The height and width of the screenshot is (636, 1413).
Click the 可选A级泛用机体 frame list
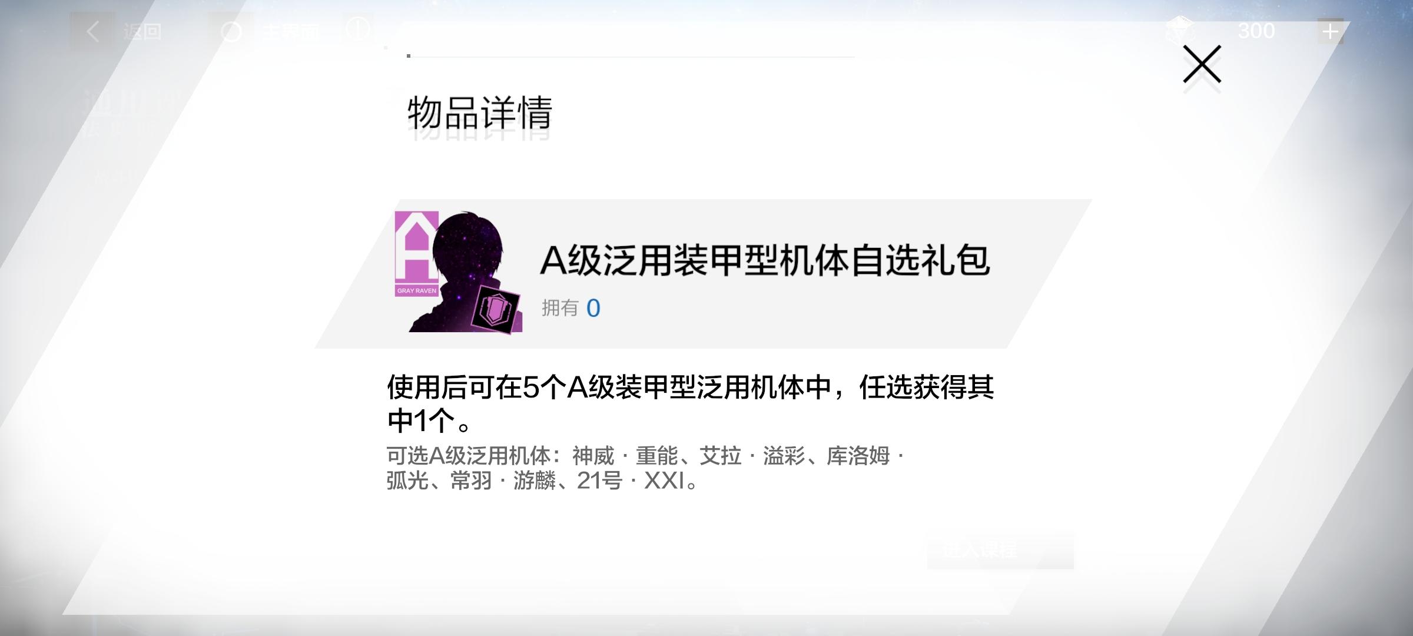pyautogui.click(x=645, y=468)
